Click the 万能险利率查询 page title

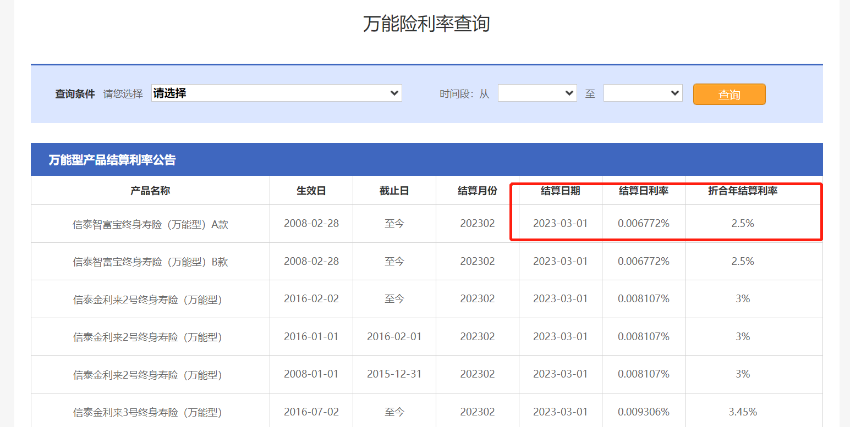click(426, 24)
